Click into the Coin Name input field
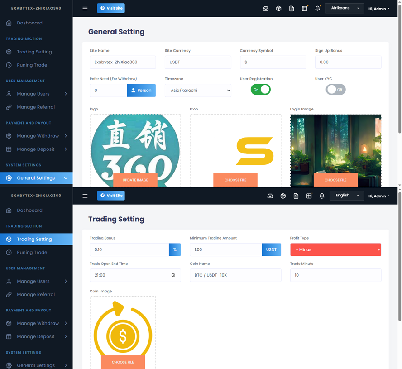 tap(235, 275)
